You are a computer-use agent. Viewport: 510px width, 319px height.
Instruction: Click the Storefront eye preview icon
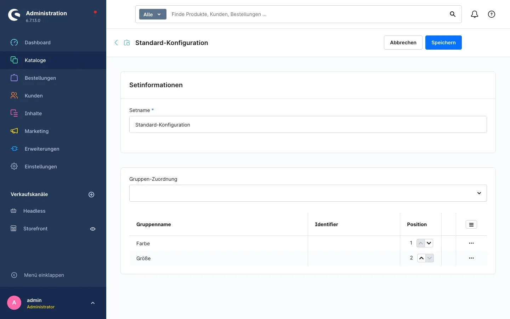[93, 229]
